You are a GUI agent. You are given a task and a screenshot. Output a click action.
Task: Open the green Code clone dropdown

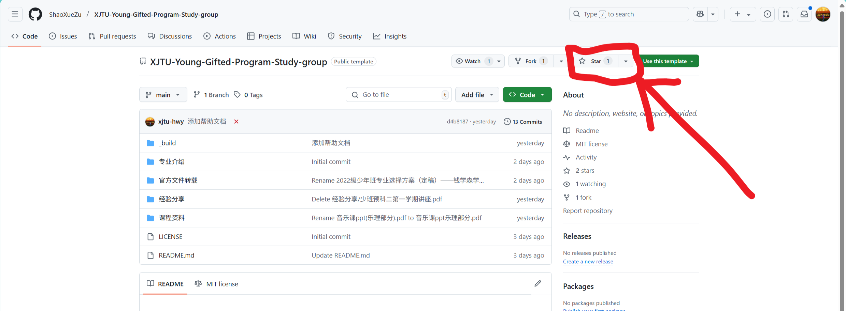(527, 95)
